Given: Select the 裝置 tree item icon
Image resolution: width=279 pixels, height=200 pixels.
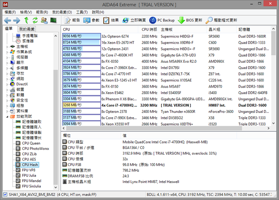Looking at the screenshot, I should 13,89.
